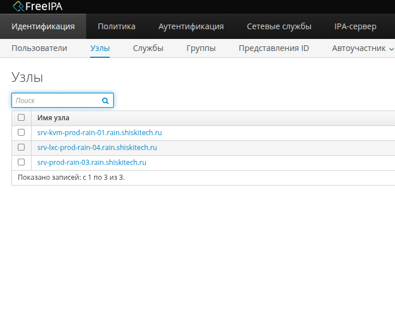This screenshot has height=327, width=395.
Task: Expand the Автоучастник dropdown menu
Action: pyautogui.click(x=362, y=49)
